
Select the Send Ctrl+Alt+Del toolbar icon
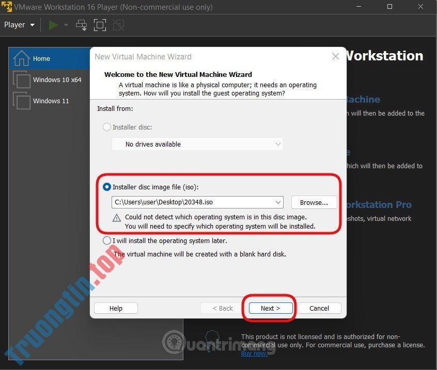(x=81, y=24)
